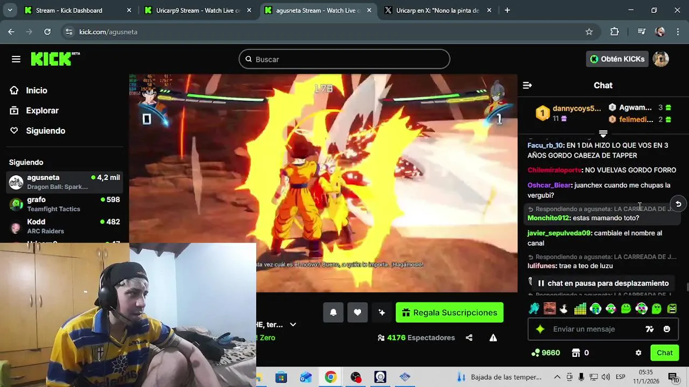Open OBS Studio from the taskbar

[356, 377]
